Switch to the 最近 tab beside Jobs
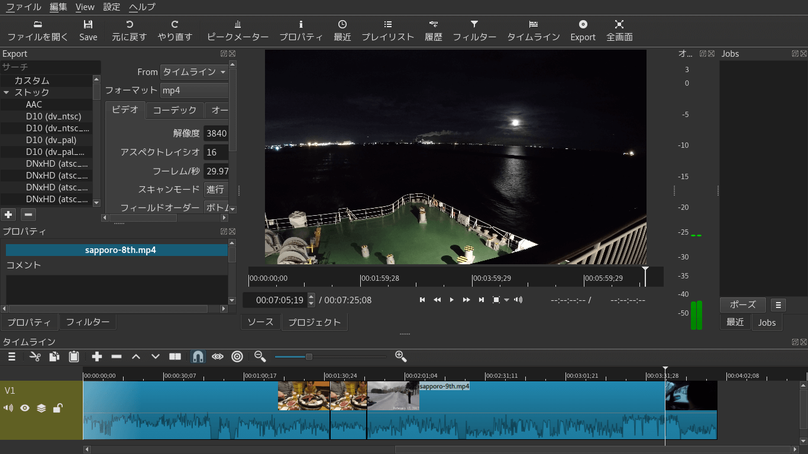The image size is (808, 454). pos(735,322)
